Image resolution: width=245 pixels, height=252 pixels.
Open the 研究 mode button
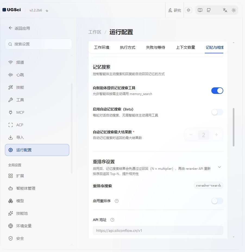(x=175, y=10)
